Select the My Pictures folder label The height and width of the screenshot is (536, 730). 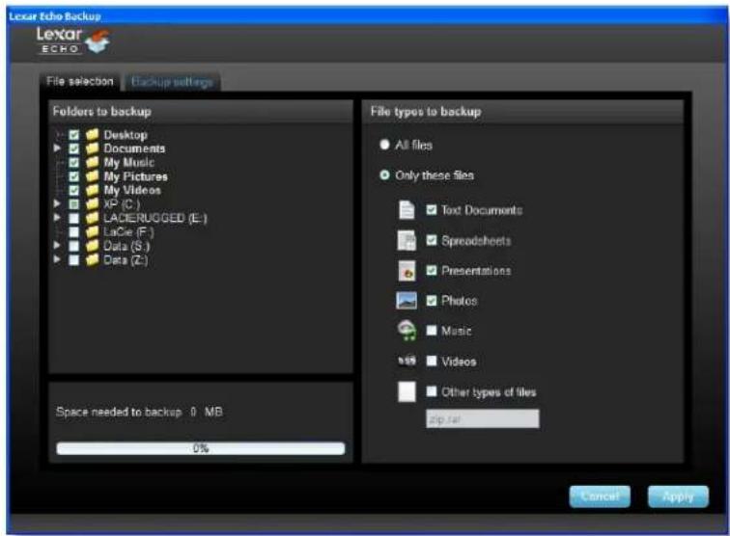[x=135, y=176]
